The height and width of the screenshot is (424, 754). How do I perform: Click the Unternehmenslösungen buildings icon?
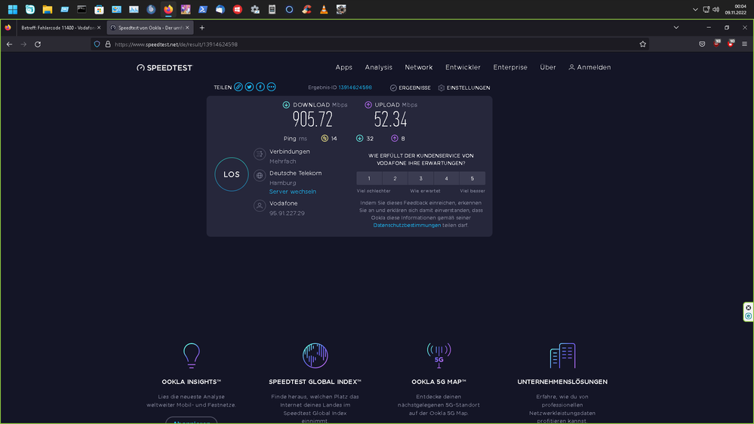[562, 356]
